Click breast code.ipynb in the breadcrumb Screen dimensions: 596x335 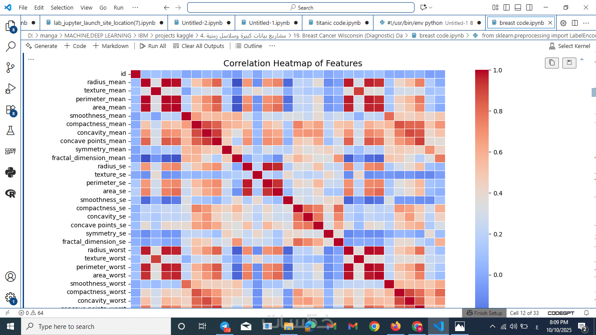tap(442, 35)
